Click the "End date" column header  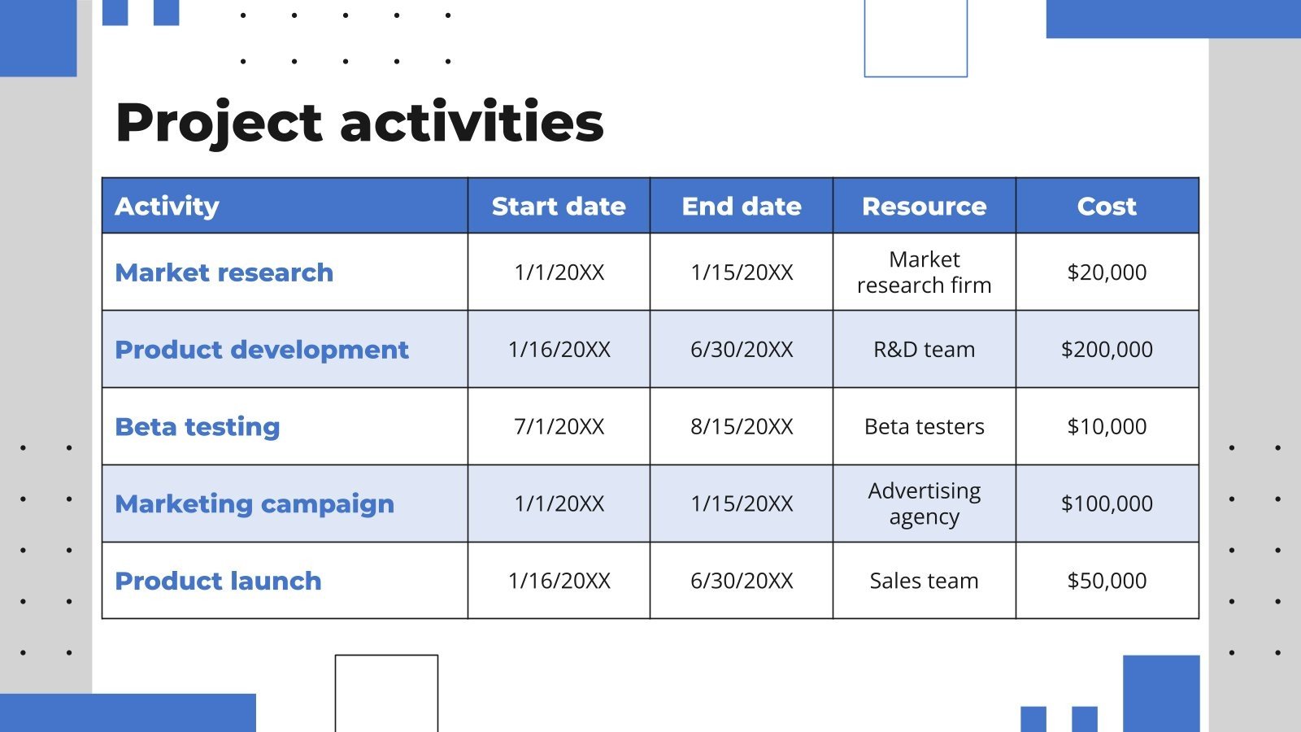(741, 206)
